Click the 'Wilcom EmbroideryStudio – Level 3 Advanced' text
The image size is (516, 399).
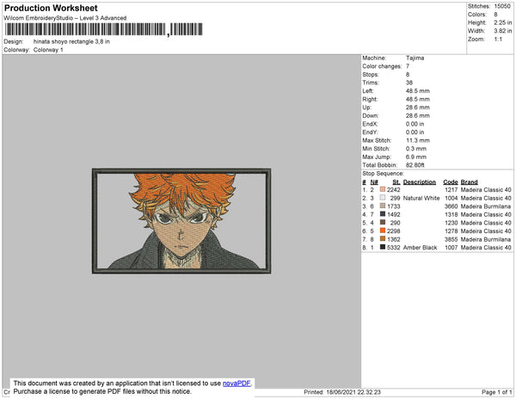(65, 18)
